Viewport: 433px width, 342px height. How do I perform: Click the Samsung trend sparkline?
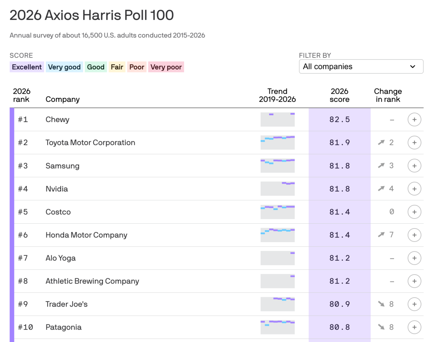tap(277, 166)
